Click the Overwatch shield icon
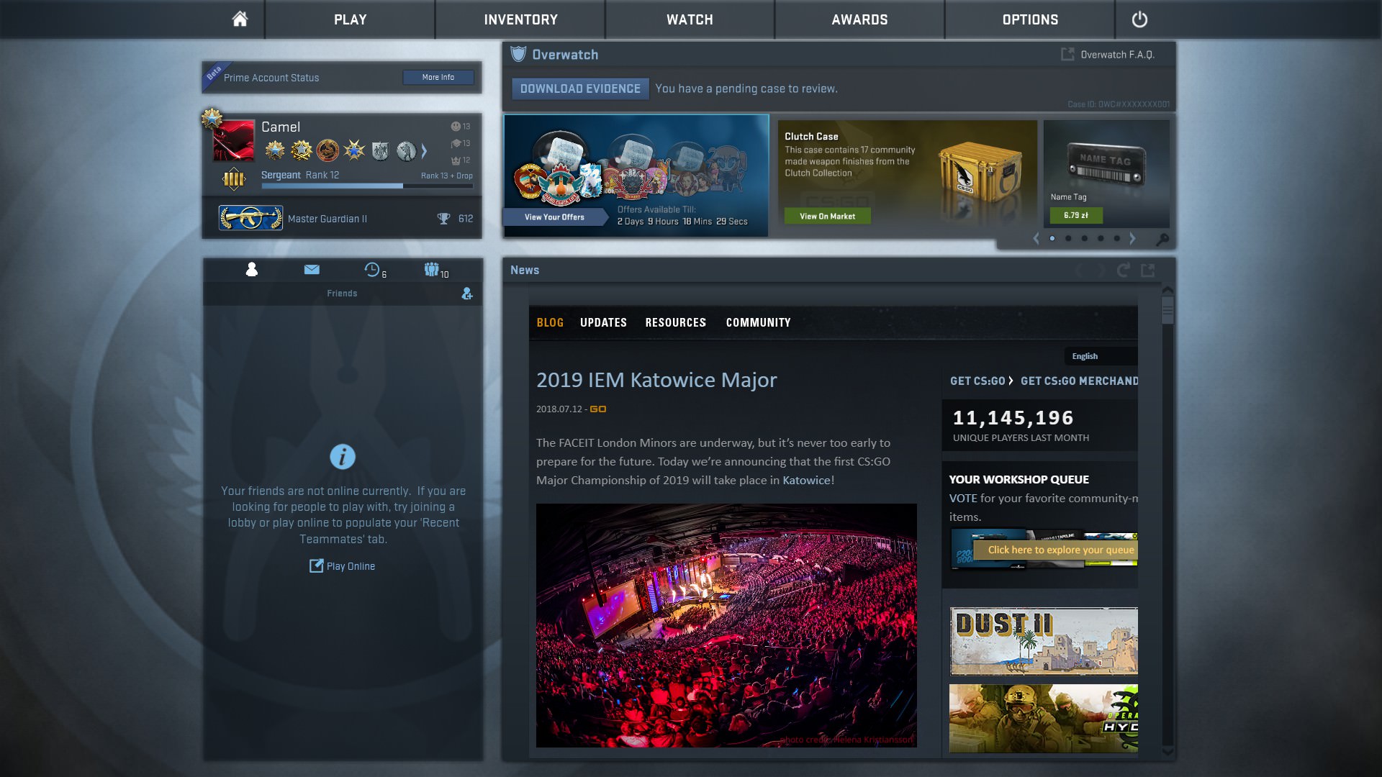This screenshot has height=777, width=1382. point(518,54)
